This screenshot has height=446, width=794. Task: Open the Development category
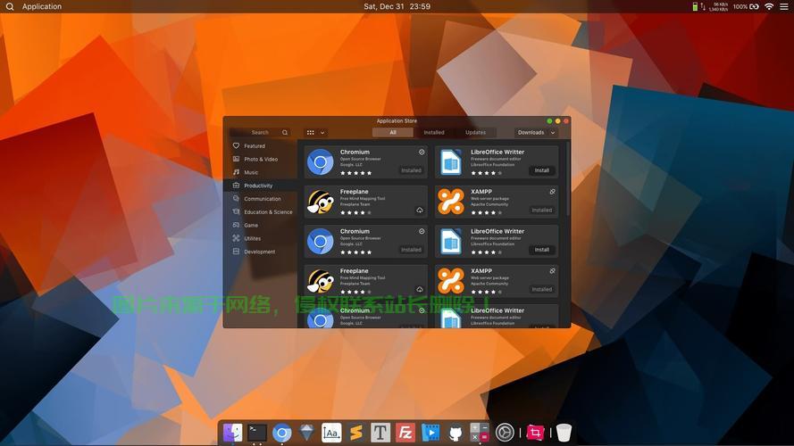pos(260,252)
